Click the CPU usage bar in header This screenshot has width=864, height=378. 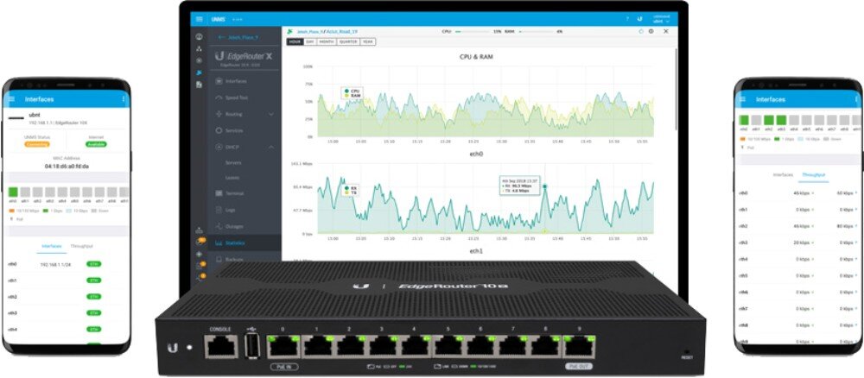coord(473,32)
